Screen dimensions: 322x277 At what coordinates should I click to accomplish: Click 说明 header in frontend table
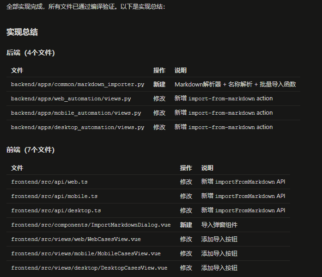coord(207,168)
